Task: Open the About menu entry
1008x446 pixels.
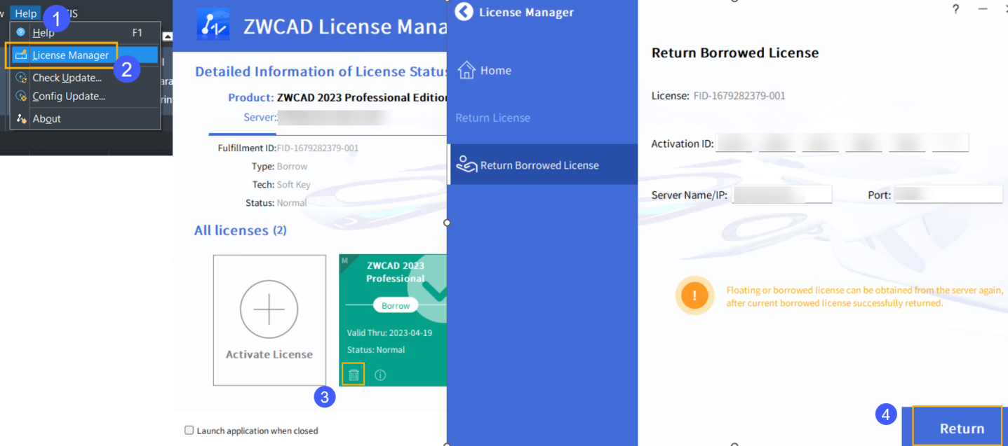Action: point(85,118)
